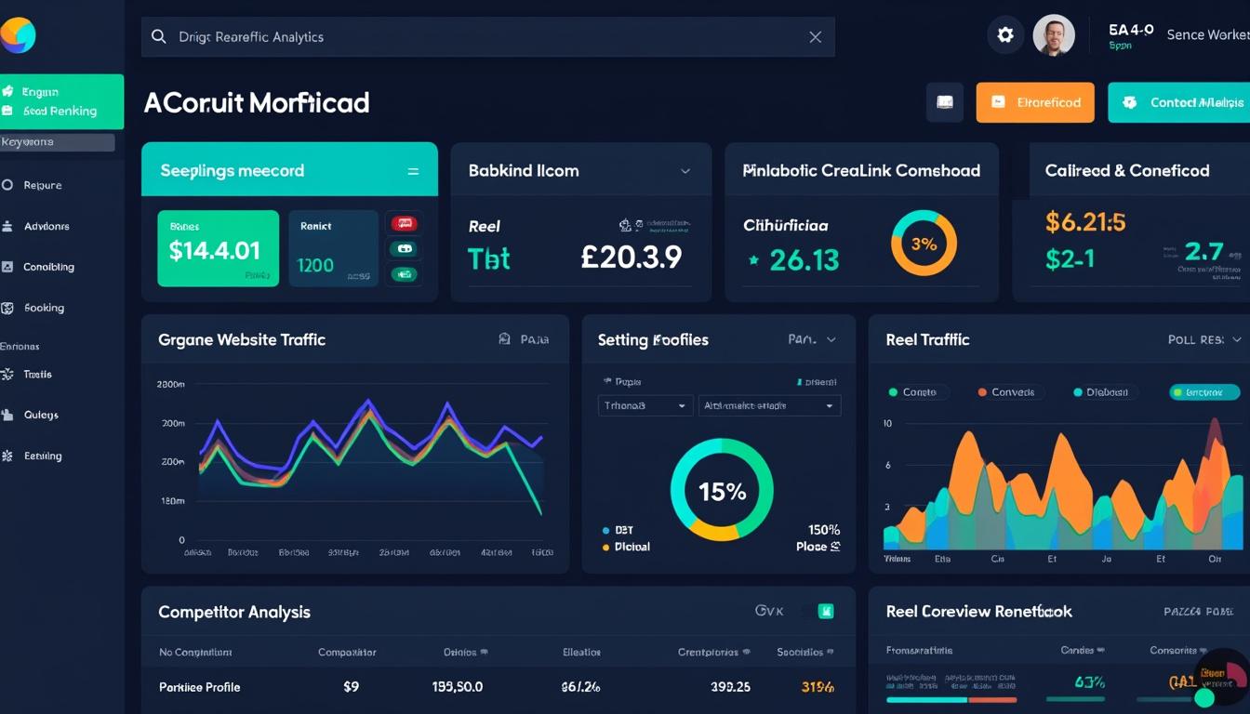Click the magnifying glass search icon
This screenshot has height=714, width=1250.
(x=158, y=36)
